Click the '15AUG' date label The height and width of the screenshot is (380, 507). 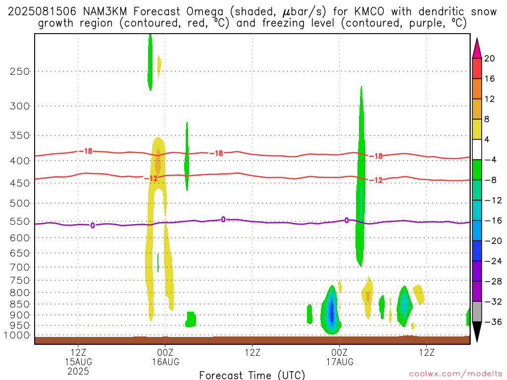tap(78, 362)
